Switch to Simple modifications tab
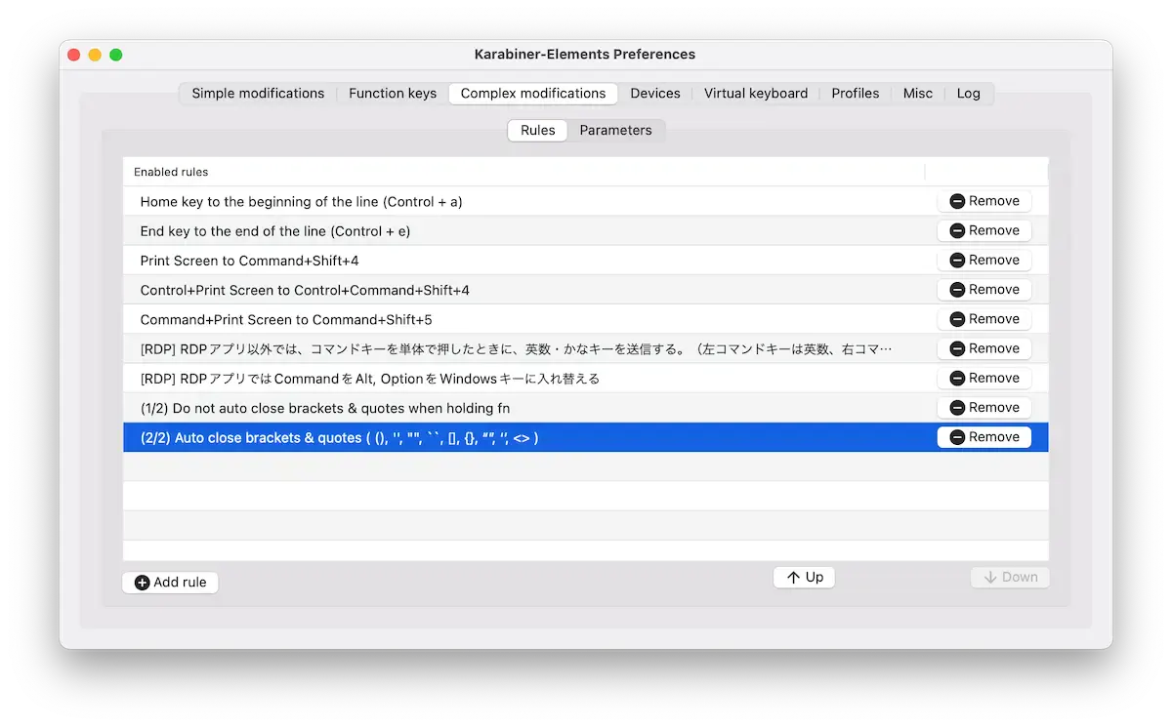Image resolution: width=1172 pixels, height=727 pixels. 258,94
